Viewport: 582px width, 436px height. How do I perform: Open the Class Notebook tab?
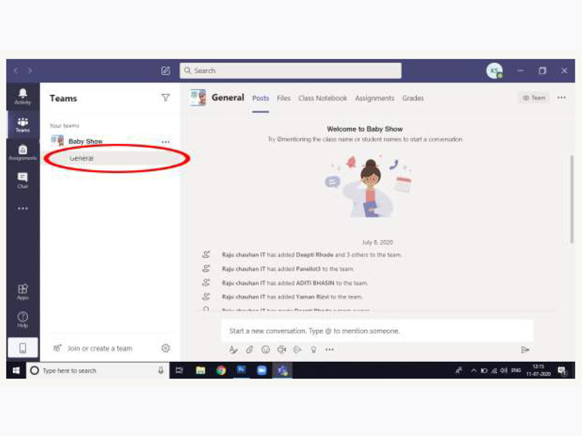322,98
